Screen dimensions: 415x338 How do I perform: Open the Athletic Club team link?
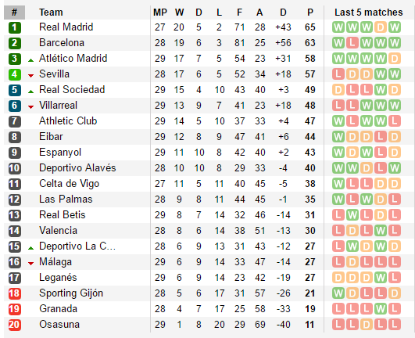68,120
